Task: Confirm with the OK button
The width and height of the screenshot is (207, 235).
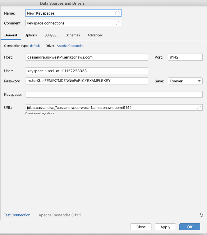Action: [x=190, y=227]
